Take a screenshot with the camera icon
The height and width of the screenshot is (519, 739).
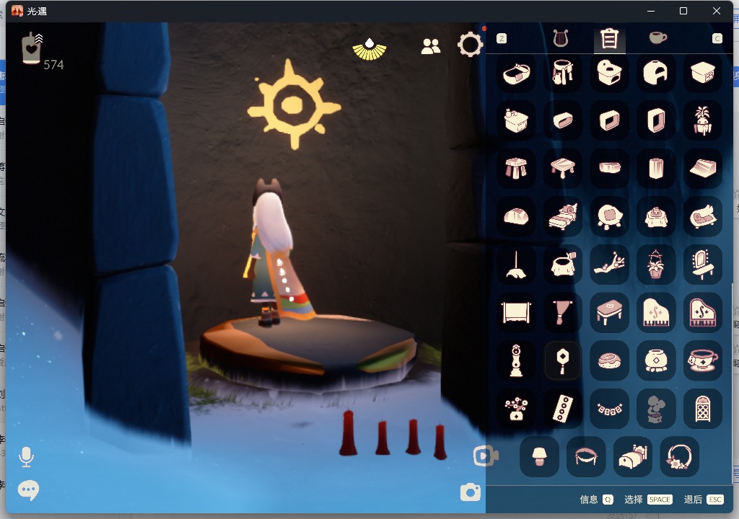[x=470, y=492]
